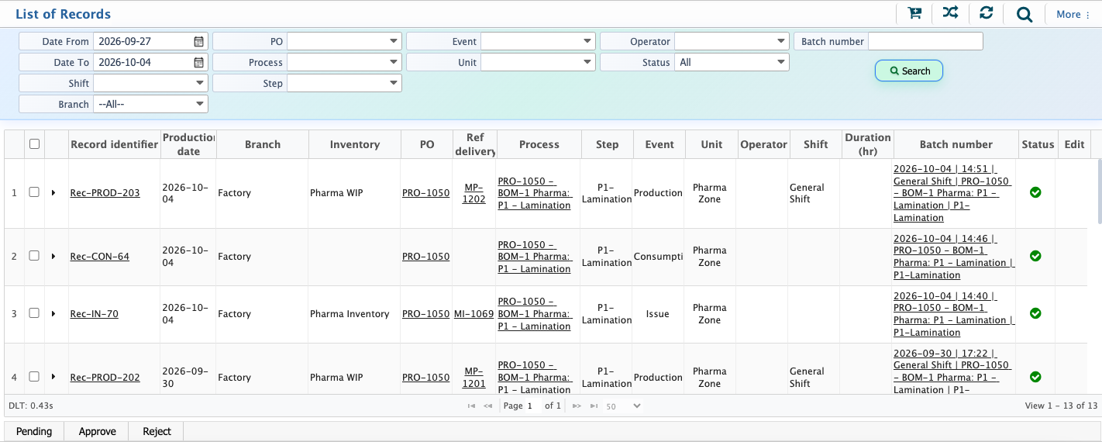The height and width of the screenshot is (442, 1102).
Task: Click the green status check for Rec-CON-64
Action: 1035,256
